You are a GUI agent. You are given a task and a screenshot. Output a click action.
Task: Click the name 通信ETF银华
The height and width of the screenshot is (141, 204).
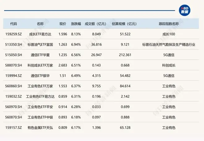pos(40,75)
